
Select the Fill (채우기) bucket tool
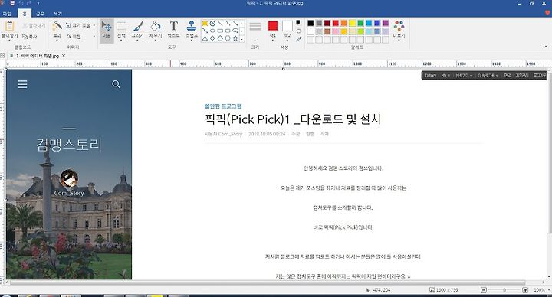pos(155,29)
